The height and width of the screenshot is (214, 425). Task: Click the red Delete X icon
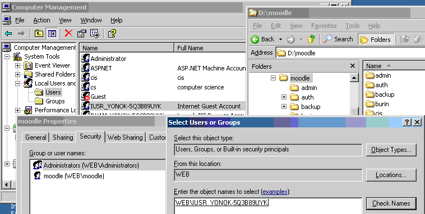pos(68,33)
